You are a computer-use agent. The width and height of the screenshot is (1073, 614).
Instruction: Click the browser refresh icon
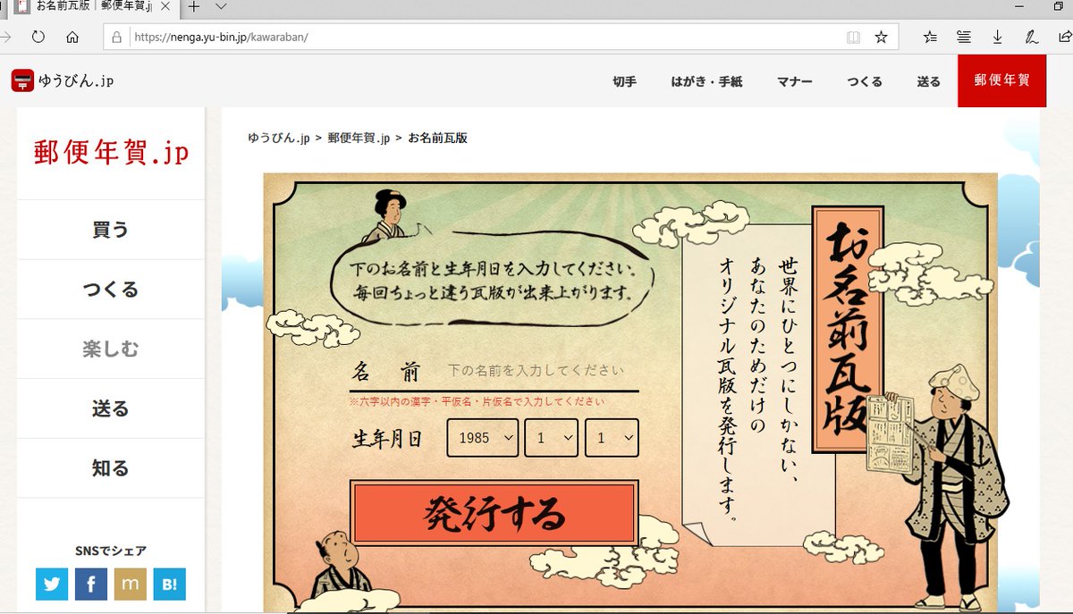pyautogui.click(x=38, y=38)
